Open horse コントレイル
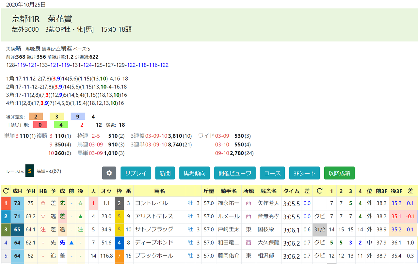This screenshot has height=264, width=418. (x=152, y=203)
